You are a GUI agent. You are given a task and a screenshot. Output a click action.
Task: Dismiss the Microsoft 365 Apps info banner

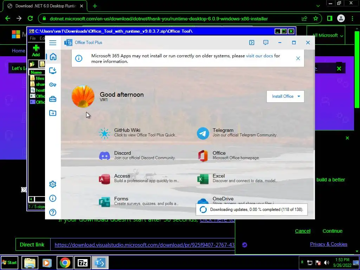298,58
